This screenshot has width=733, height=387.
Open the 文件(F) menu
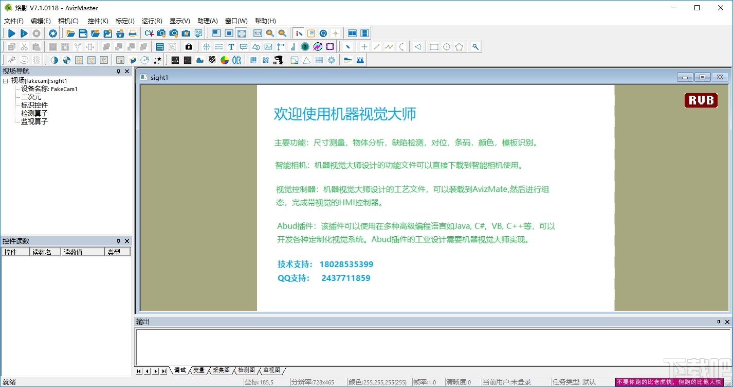[x=13, y=21]
